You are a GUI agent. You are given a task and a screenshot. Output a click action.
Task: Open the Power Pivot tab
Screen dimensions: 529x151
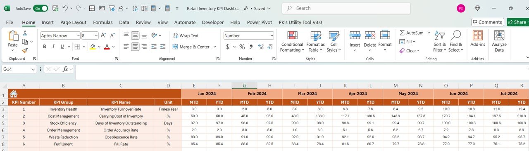(x=260, y=22)
